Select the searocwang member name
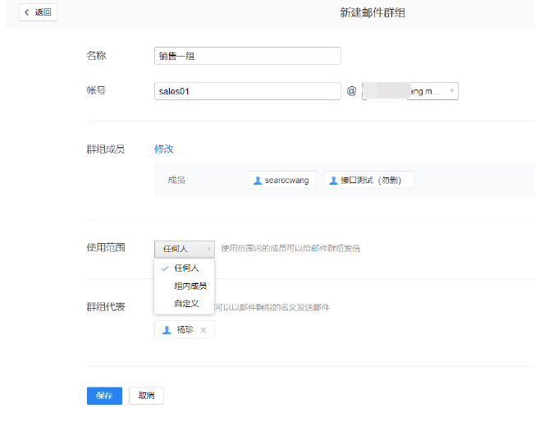Viewport: 535px width, 422px height. (286, 180)
